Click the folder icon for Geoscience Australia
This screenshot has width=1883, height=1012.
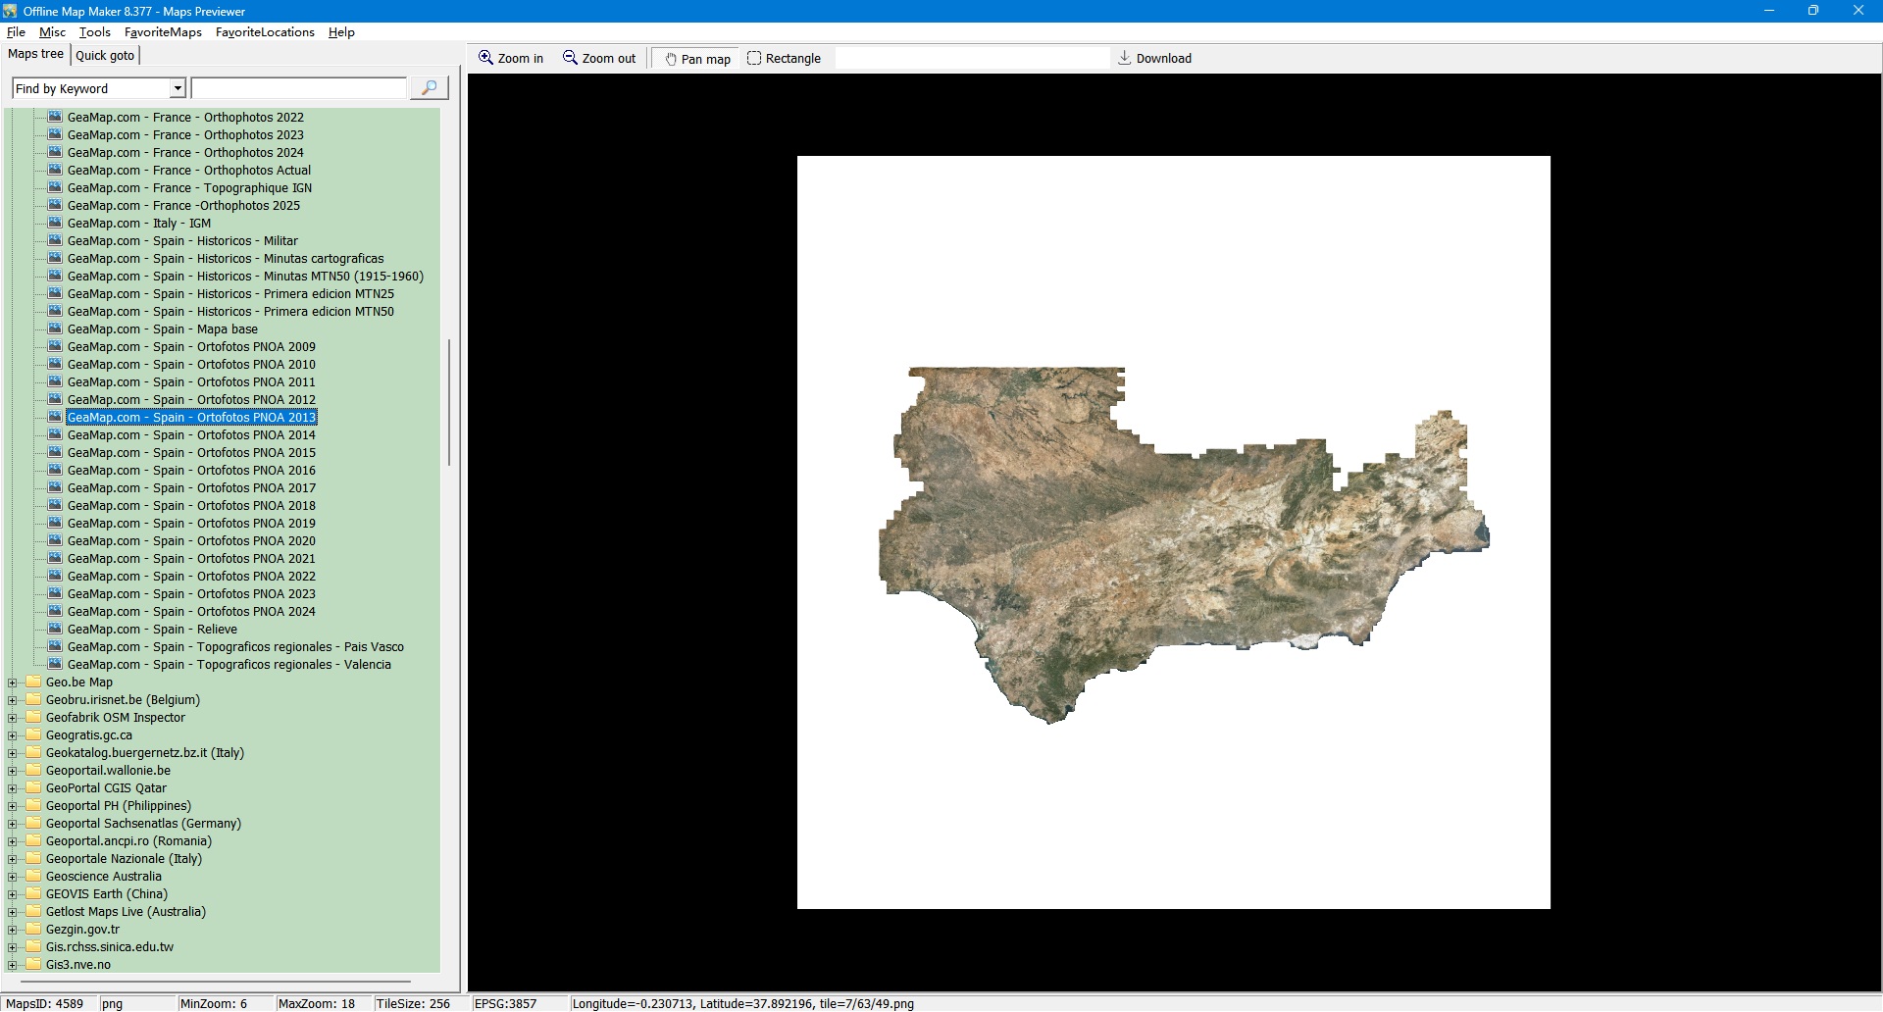(x=33, y=876)
